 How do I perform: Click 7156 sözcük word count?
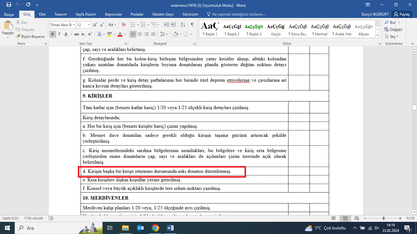click(x=33, y=218)
